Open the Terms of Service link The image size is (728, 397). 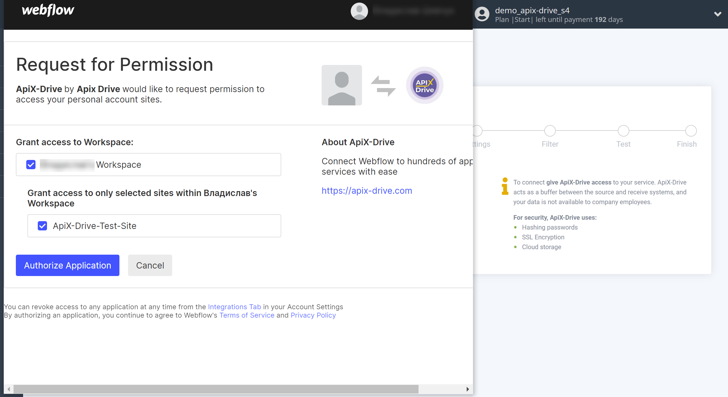[x=247, y=315]
